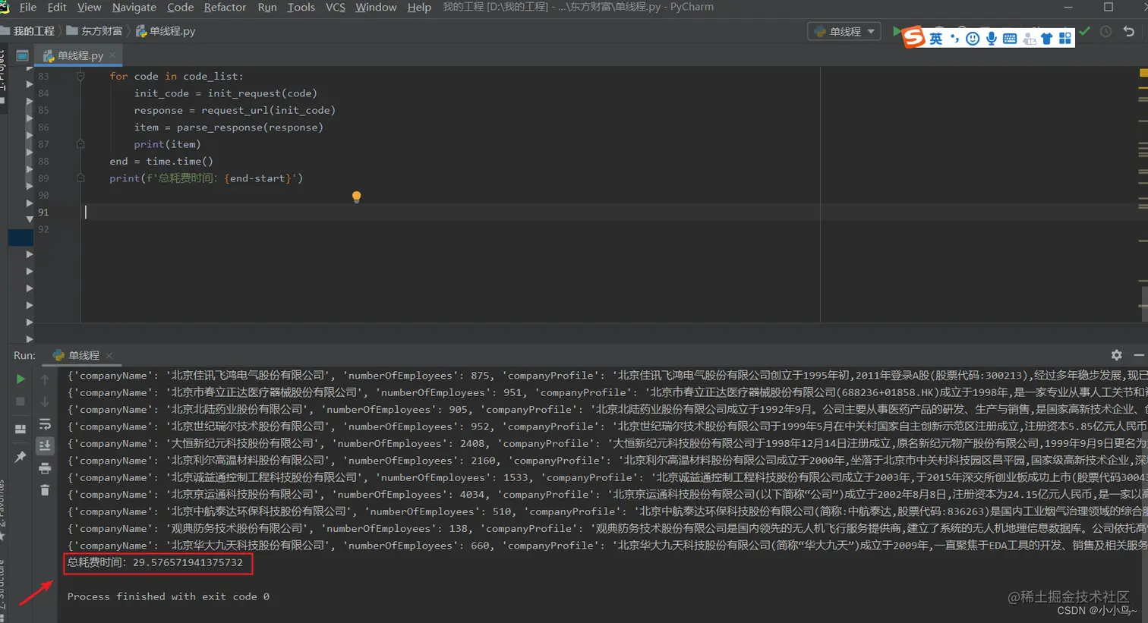1148x623 pixels.
Task: Clear all console output with trash icon
Action: tap(45, 490)
